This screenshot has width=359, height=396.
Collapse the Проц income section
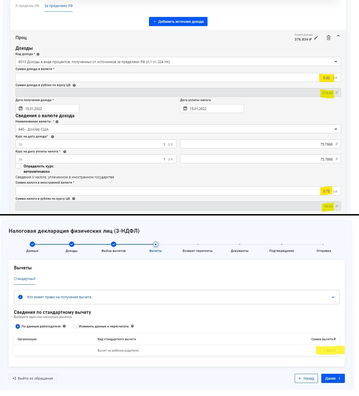(x=338, y=36)
